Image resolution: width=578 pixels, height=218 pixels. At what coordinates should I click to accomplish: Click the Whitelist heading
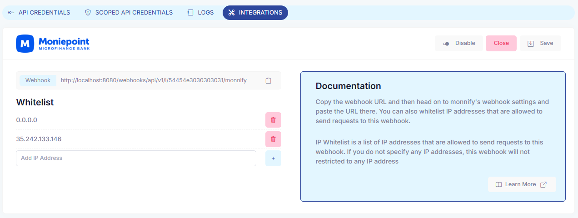[35, 102]
